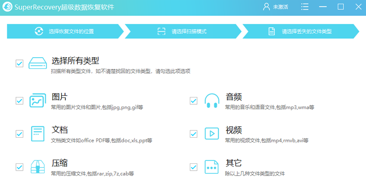Go to 请选择扫描模式 step
Image resolution: width=366 pixels, height=183 pixels.
tap(183, 31)
